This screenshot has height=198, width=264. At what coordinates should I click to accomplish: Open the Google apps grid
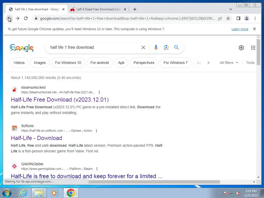tap(253, 48)
